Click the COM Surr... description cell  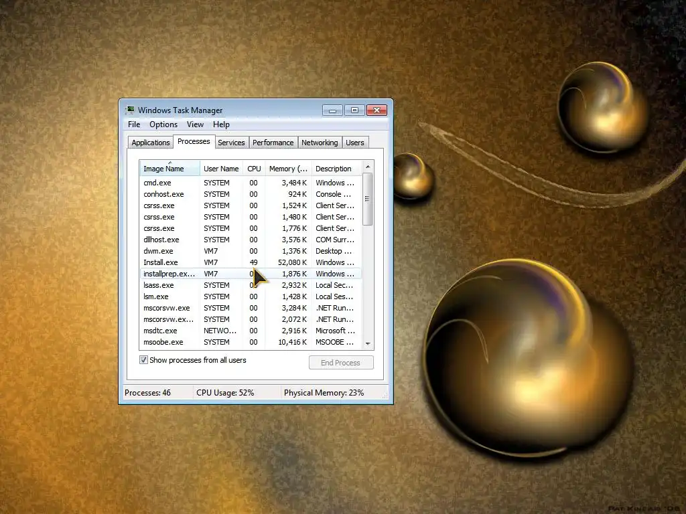point(335,240)
